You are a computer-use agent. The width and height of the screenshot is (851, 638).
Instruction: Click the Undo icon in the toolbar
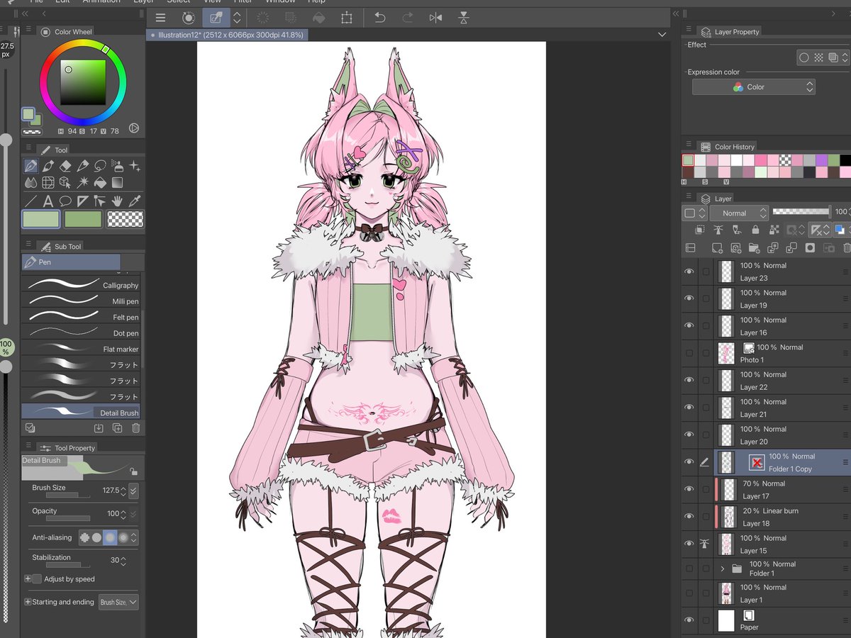(382, 18)
